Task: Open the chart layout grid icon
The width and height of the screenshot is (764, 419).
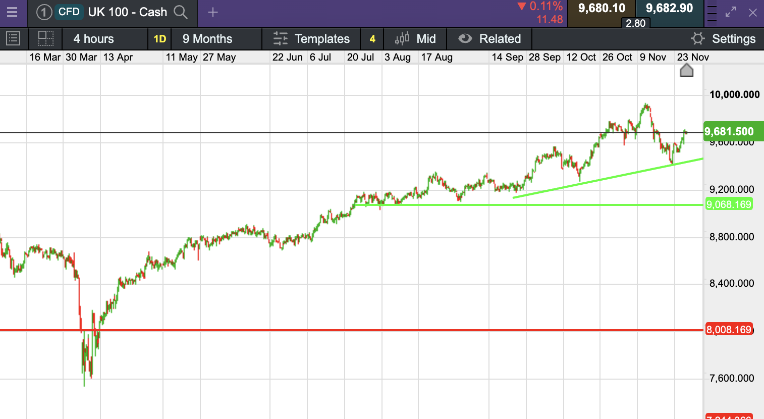Action: pos(46,38)
